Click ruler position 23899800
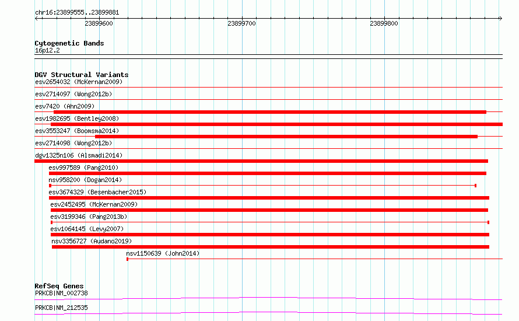Image resolution: width=519 pixels, height=321 pixels. coord(384,23)
